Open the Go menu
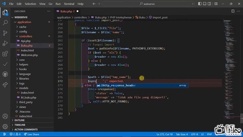 (x=50, y=4)
